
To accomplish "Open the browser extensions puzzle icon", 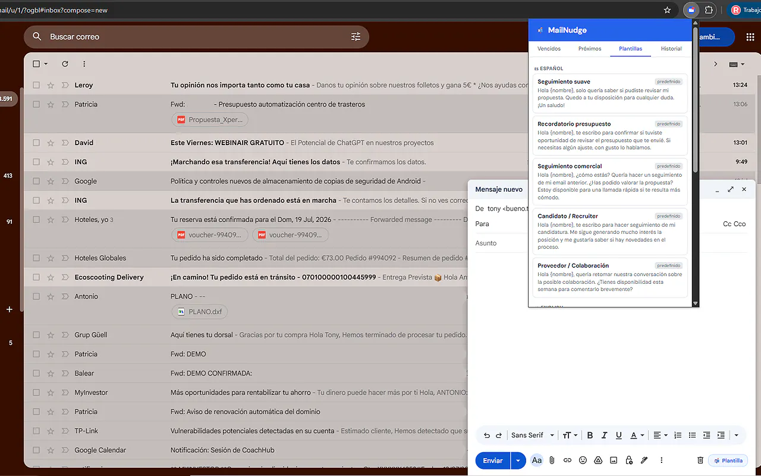I will coord(709,10).
